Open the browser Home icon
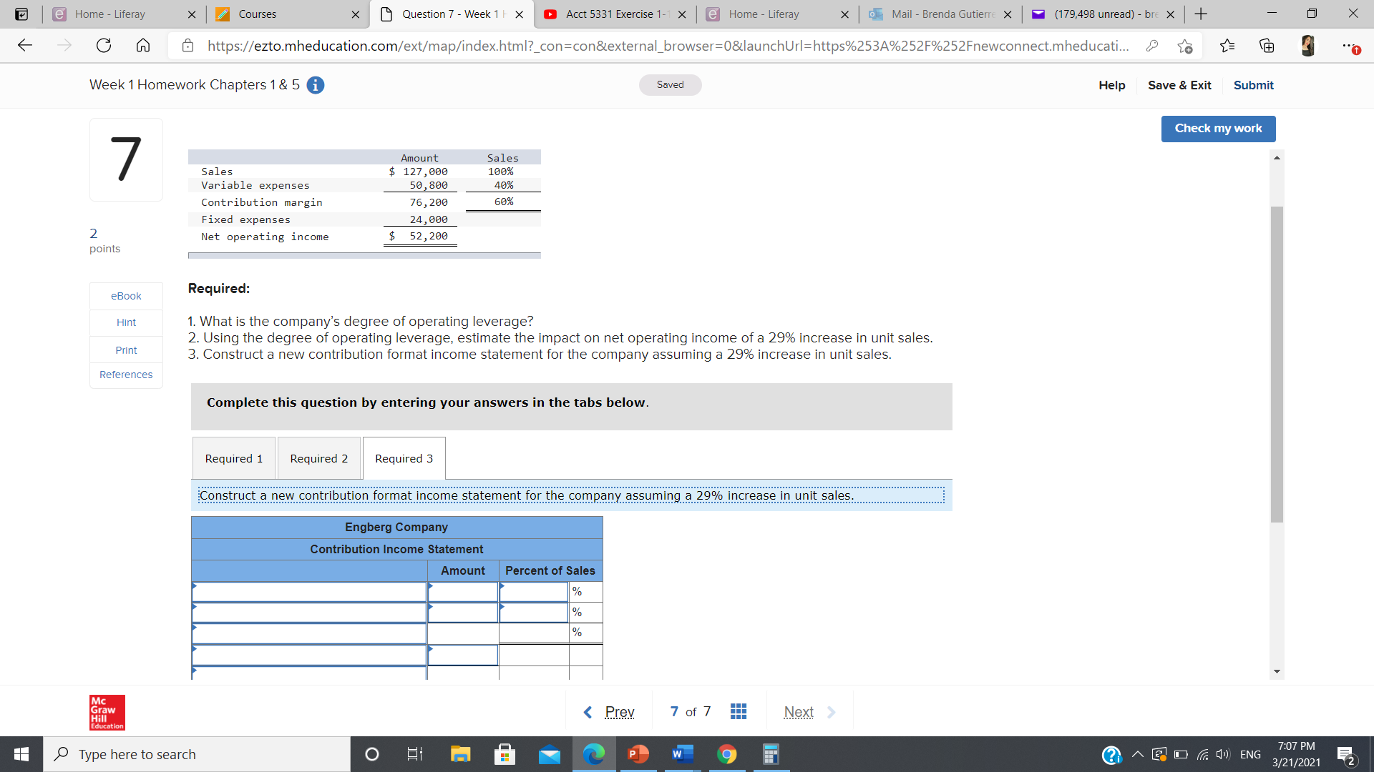 (x=143, y=45)
